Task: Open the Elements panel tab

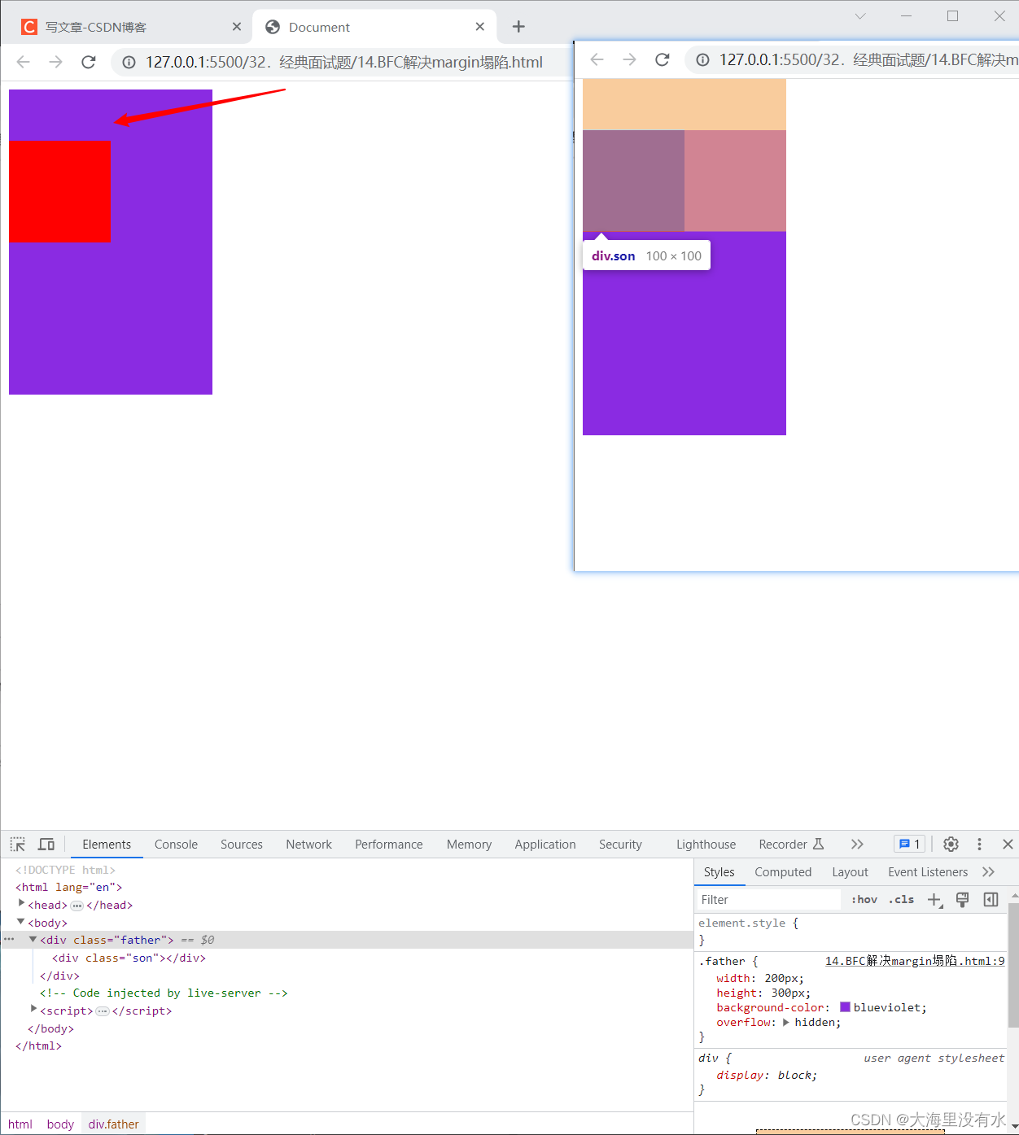Action: pyautogui.click(x=107, y=845)
